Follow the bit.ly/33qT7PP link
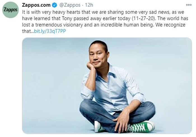 tap(50, 31)
